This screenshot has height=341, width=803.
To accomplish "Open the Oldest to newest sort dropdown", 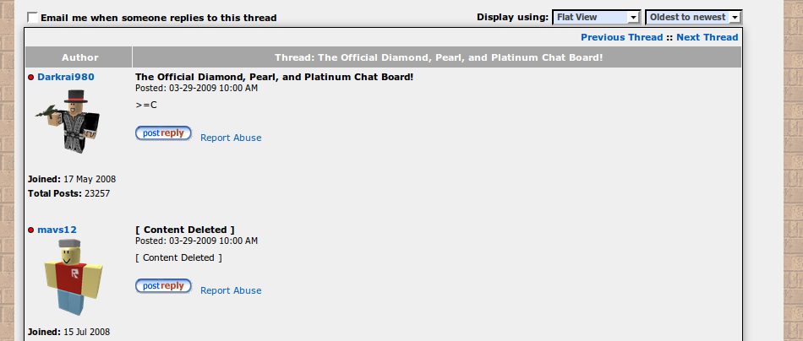I will (693, 18).
